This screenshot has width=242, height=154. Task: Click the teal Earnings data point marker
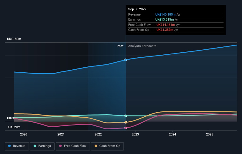(x=126, y=116)
